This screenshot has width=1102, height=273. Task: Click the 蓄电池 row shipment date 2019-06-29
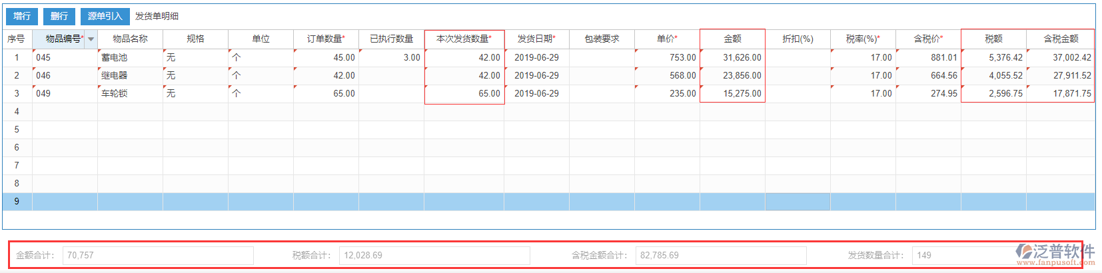pyautogui.click(x=536, y=58)
